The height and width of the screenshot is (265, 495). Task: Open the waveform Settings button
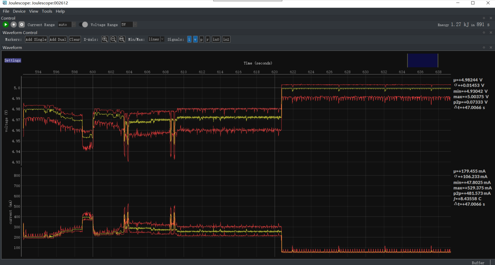13,61
